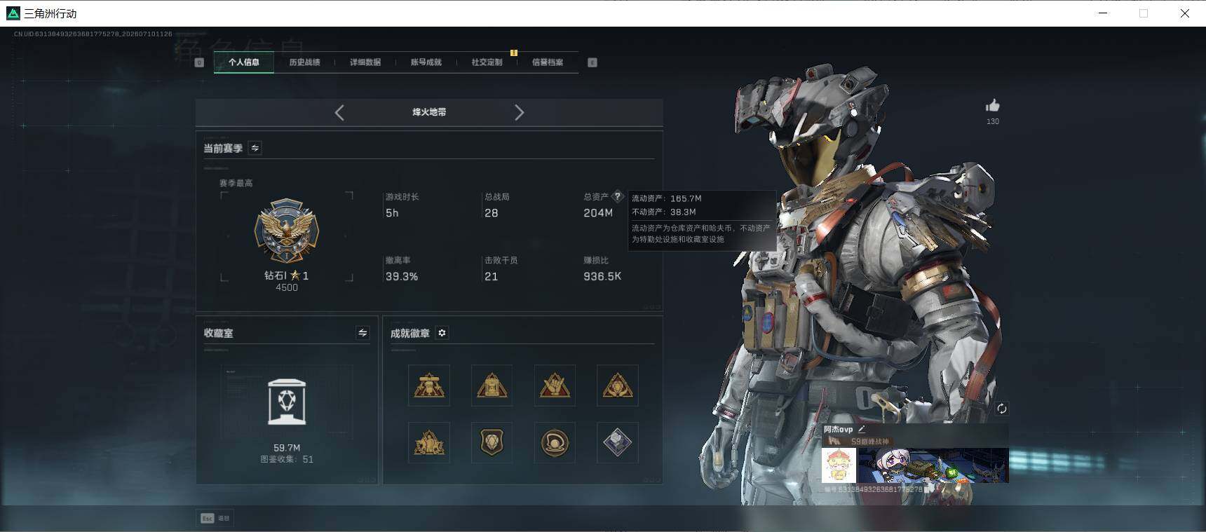The width and height of the screenshot is (1206, 532).
Task: Click the 击败干员 21 value
Action: pos(492,277)
